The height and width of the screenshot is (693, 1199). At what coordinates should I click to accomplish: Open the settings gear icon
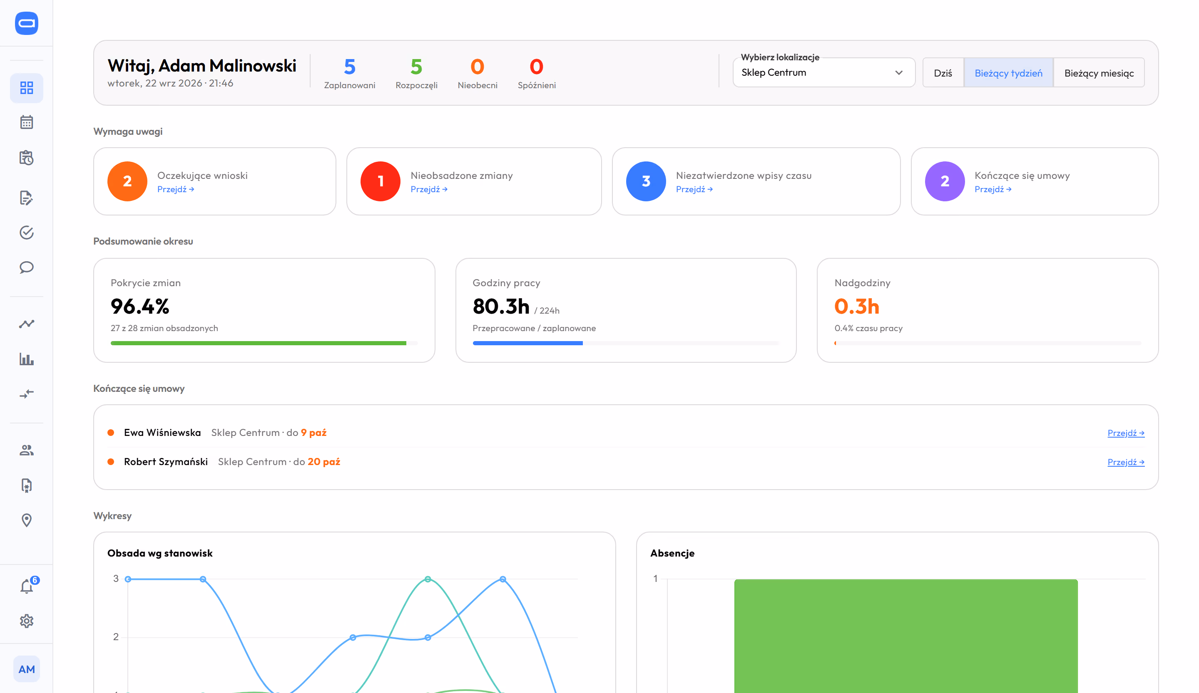[x=27, y=621]
